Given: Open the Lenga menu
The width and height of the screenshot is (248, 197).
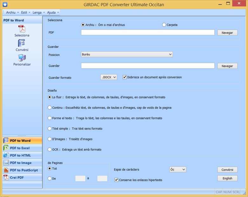Looking at the screenshot, I should click(x=38, y=12).
